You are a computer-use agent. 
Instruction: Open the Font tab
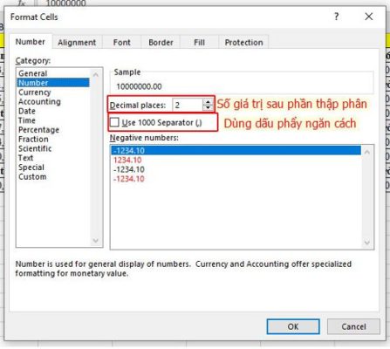122,43
